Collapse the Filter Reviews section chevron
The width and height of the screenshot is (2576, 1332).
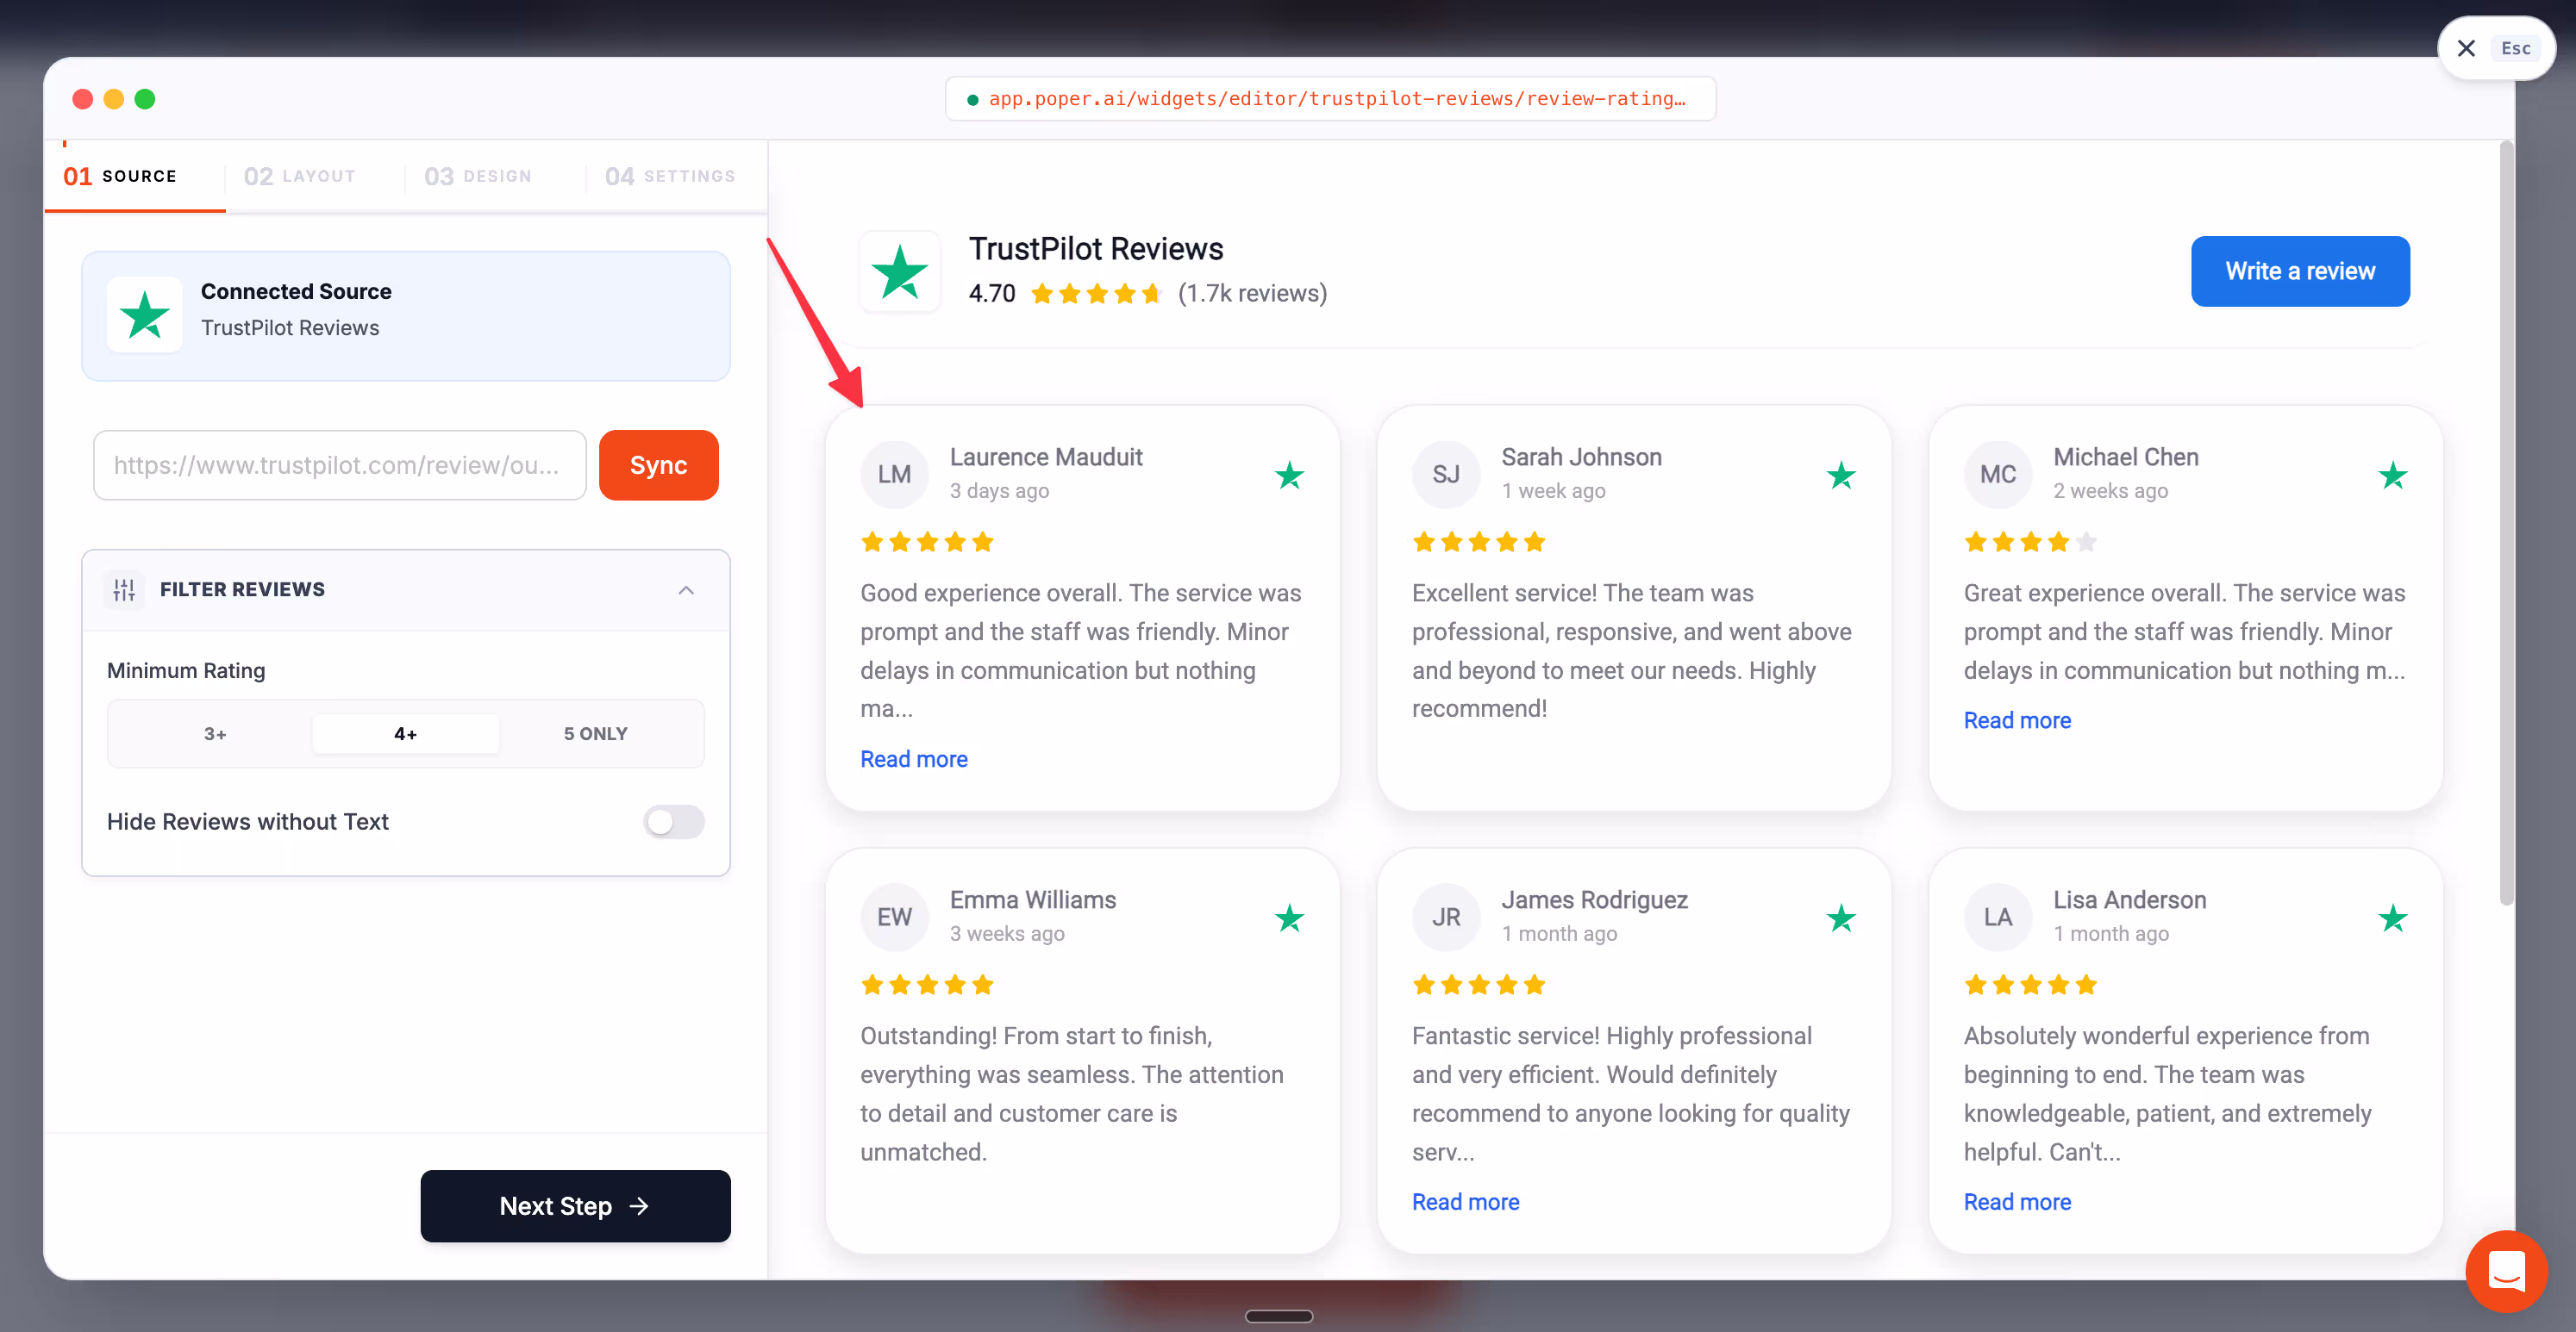686,589
